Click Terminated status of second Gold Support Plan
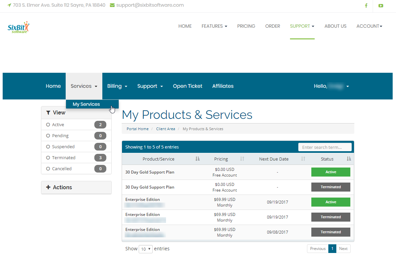Viewport: 396px width, 273px height. [x=331, y=187]
